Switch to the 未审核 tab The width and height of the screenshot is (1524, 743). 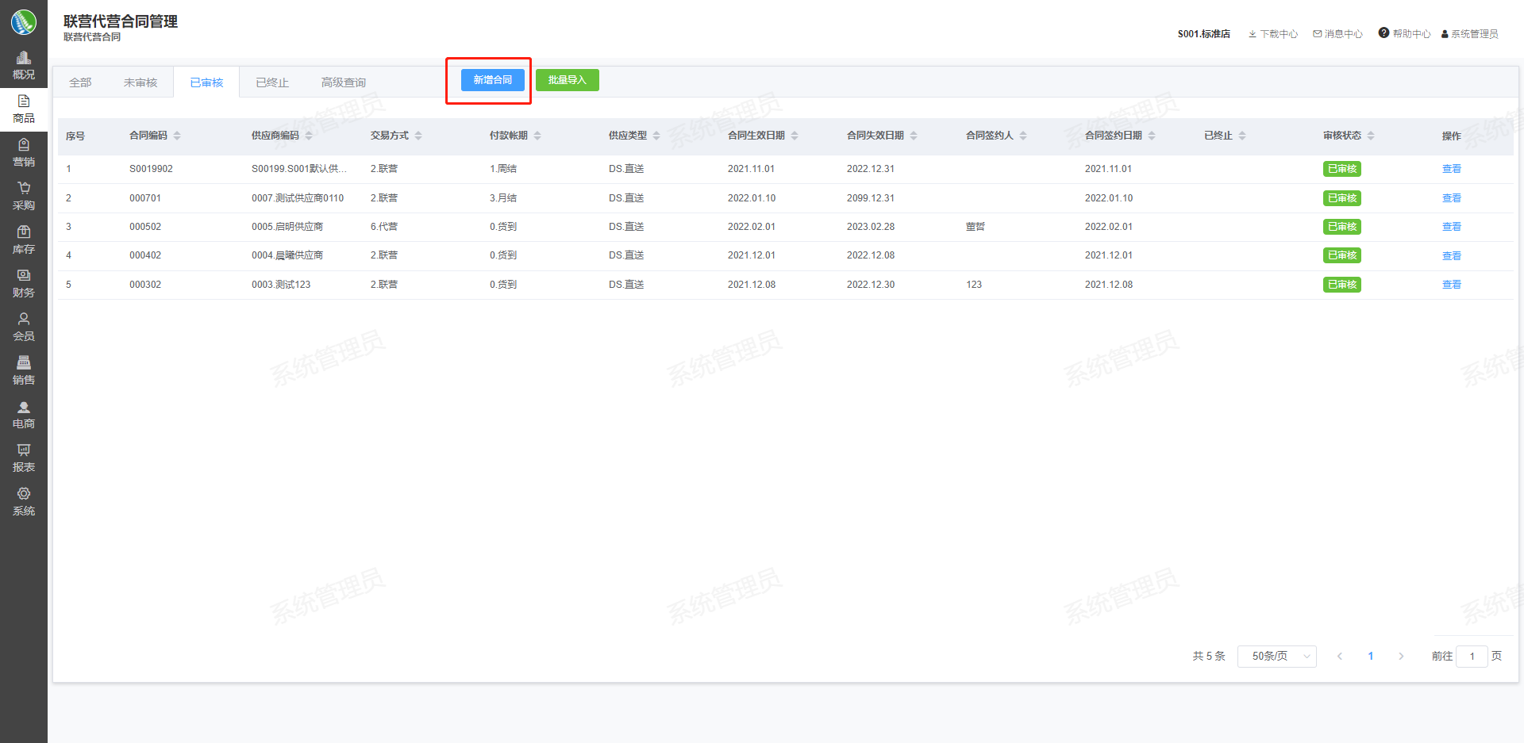[140, 82]
